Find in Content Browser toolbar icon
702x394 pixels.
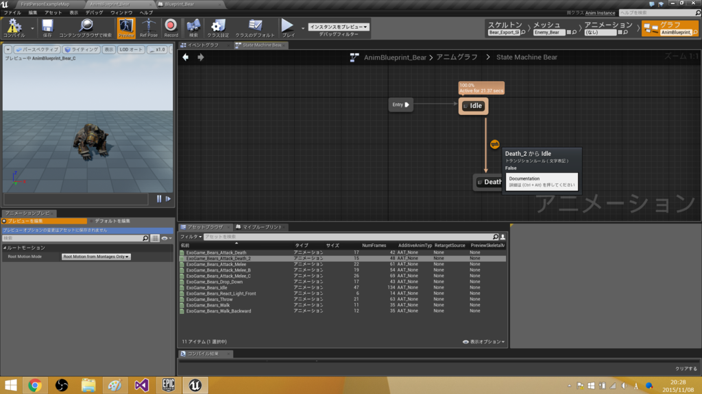pyautogui.click(x=85, y=28)
